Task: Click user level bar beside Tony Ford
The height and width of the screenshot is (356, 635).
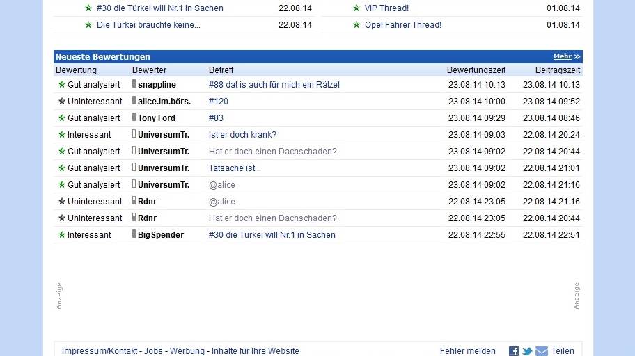Action: (134, 117)
